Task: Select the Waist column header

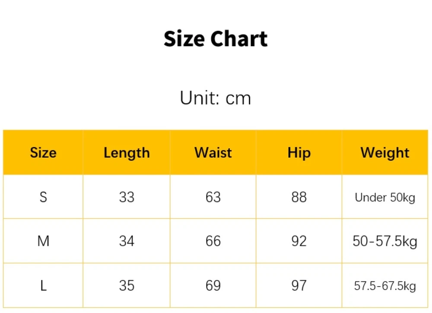Action: [213, 153]
